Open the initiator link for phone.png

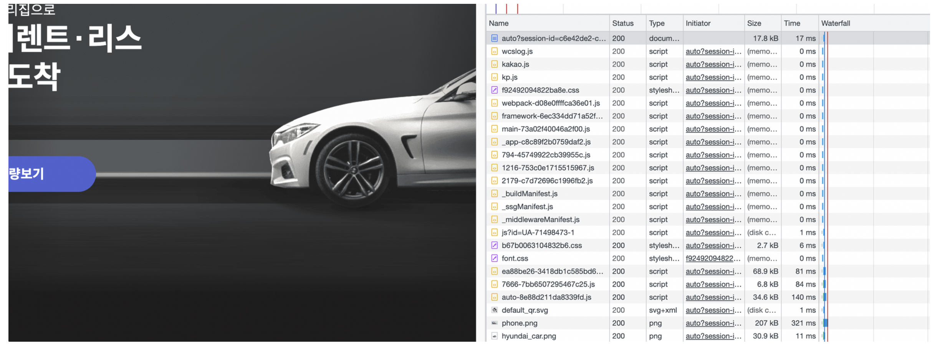pos(713,323)
